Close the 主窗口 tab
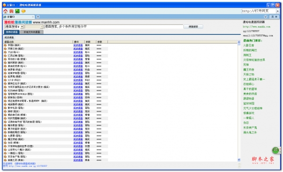The height and width of the screenshot is (172, 283). point(33,17)
